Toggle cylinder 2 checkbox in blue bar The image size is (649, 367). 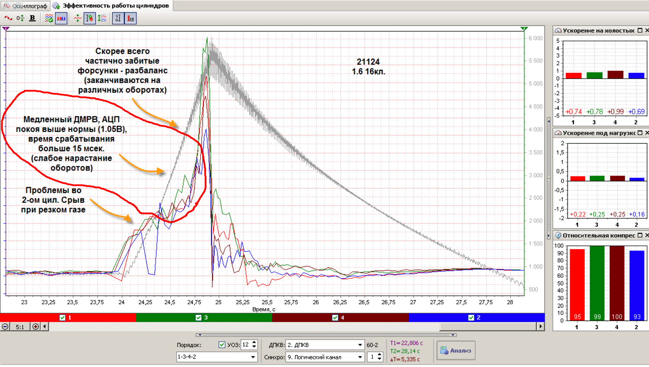(471, 318)
